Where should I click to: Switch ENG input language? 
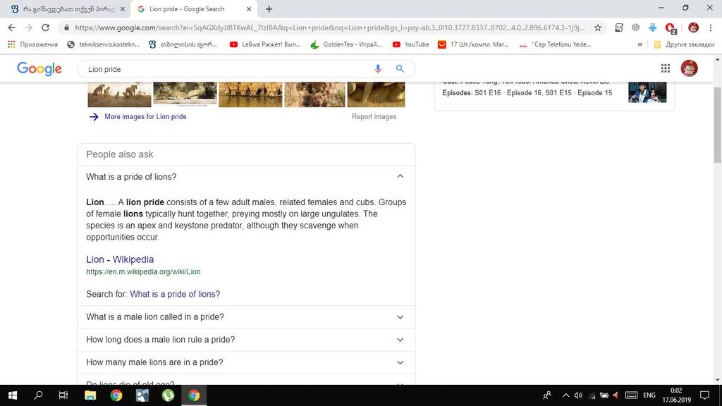click(x=649, y=395)
